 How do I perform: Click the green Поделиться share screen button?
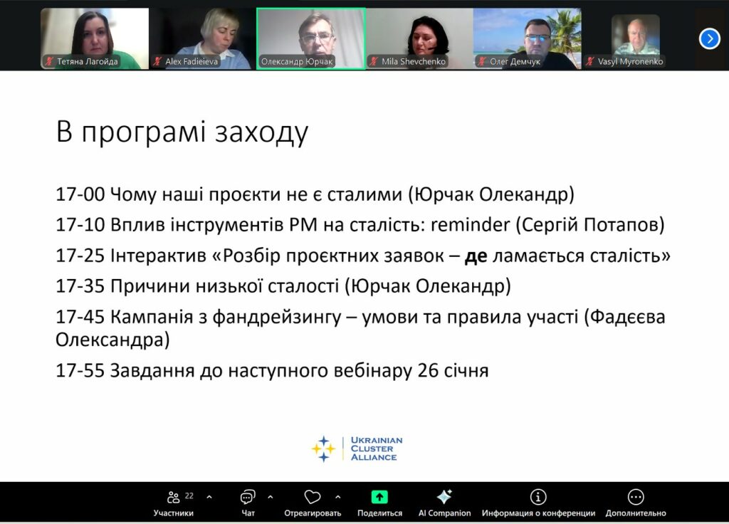point(379,498)
